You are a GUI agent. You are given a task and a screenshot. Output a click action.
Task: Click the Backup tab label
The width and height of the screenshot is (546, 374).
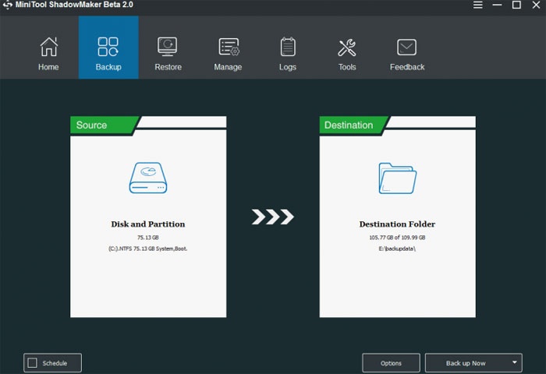[x=108, y=67]
